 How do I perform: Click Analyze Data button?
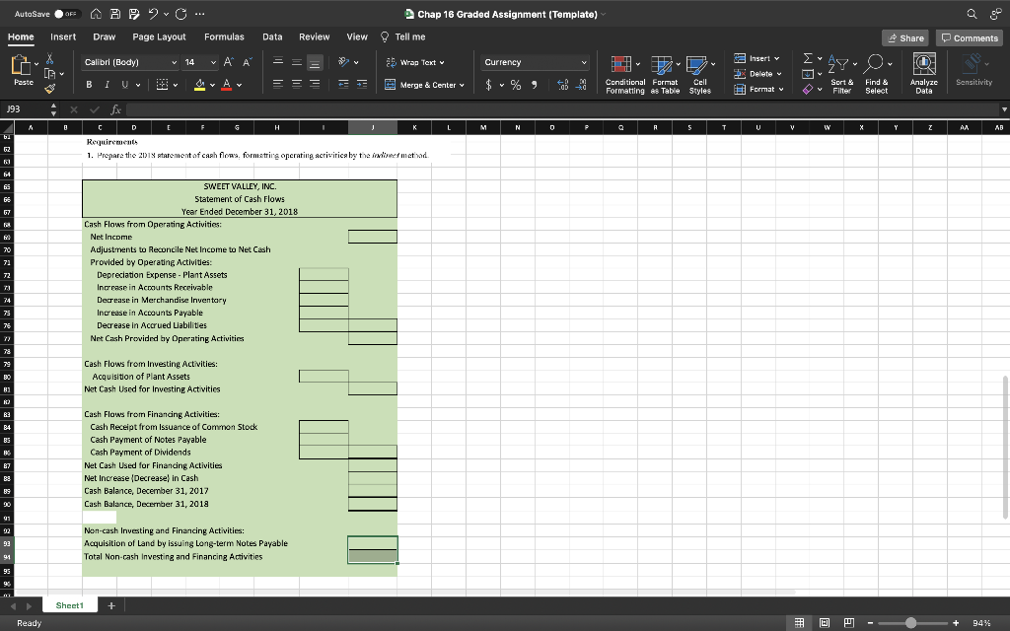point(923,75)
